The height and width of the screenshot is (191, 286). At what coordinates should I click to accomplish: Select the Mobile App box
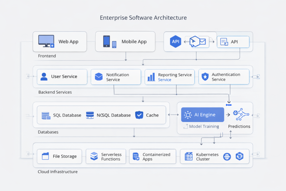coord(125,42)
